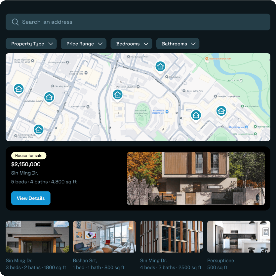Open the Property Type dropdown
Screen dimensions: 276x276
[x=31, y=44]
